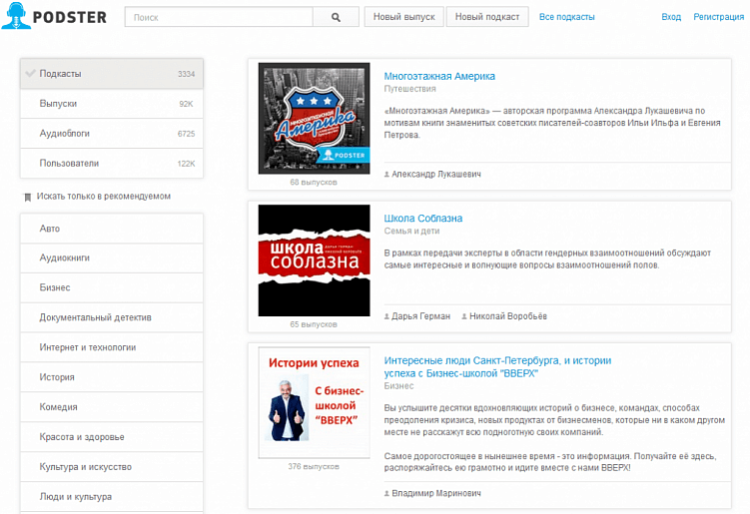Choose the История category
Viewport: 750px width, 514px height.
pyautogui.click(x=112, y=377)
